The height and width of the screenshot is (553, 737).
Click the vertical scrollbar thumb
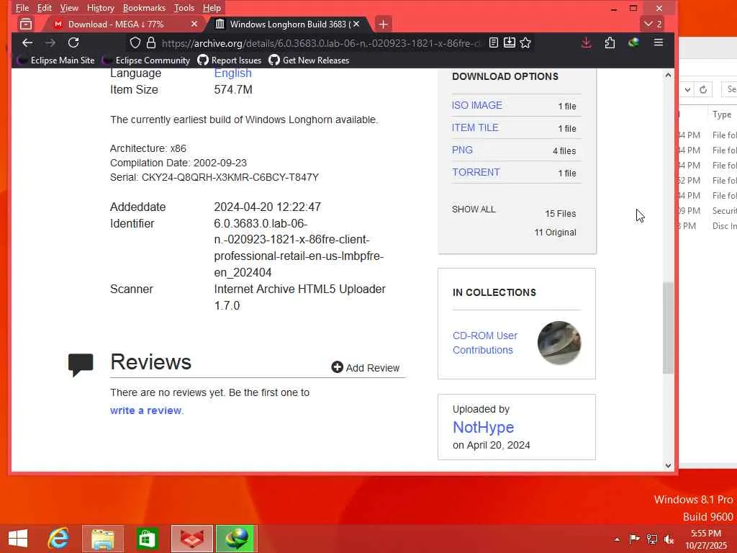click(x=668, y=328)
